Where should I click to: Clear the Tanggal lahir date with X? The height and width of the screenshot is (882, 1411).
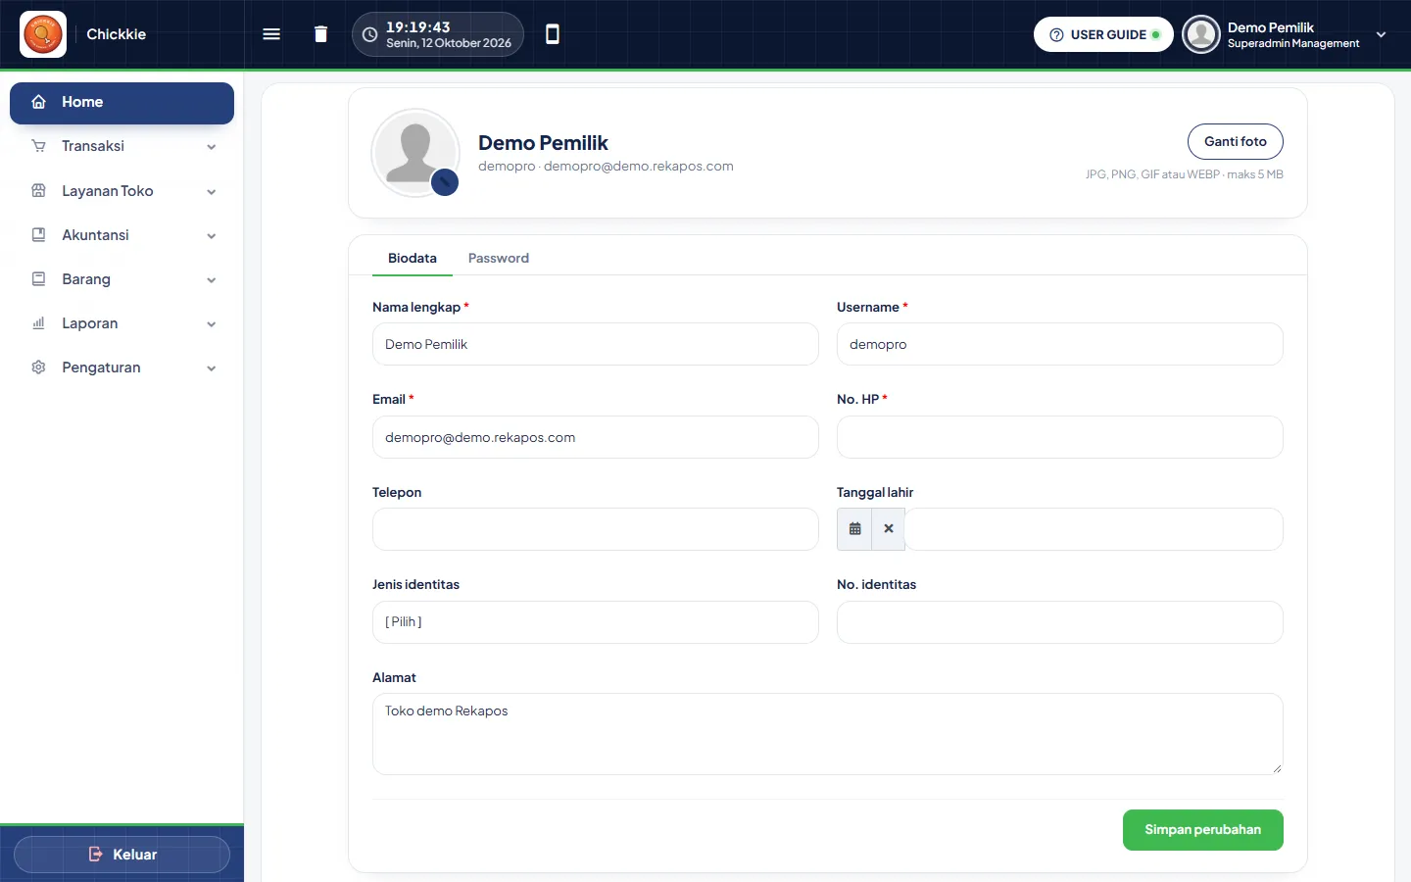[889, 529]
